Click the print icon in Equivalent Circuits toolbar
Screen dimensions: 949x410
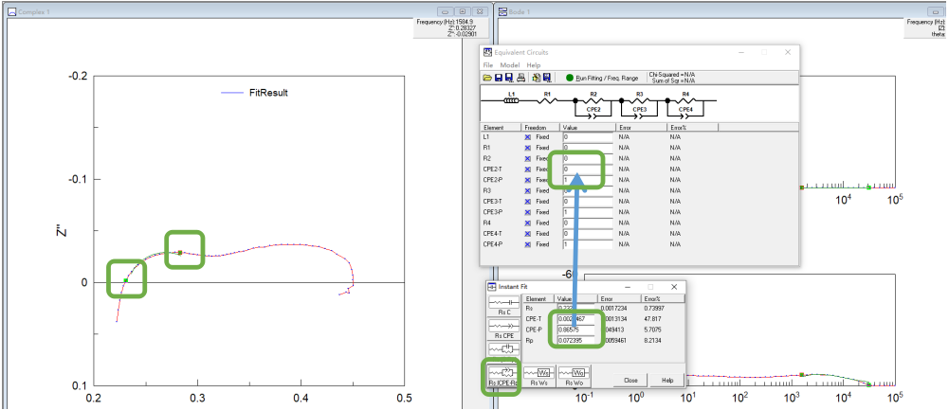tap(520, 78)
